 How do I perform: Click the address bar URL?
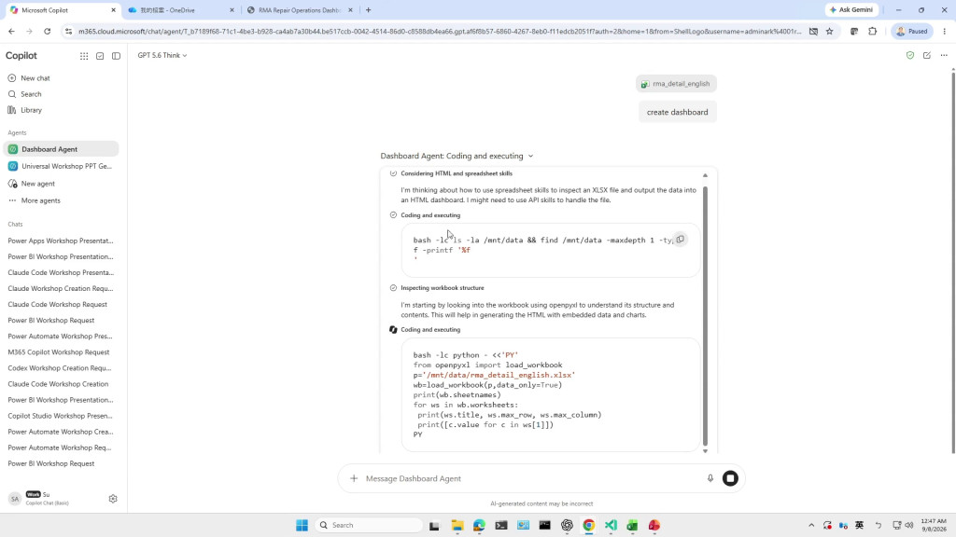tap(439, 32)
